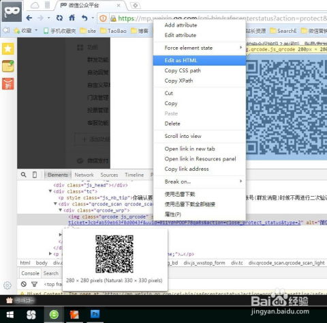This screenshot has width=327, height=323.
Task: Click the browser mask avatar icon
Action: 12,12
